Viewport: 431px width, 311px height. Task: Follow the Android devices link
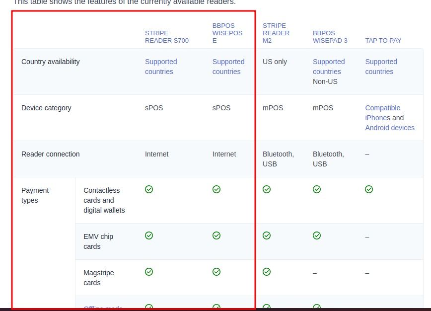tap(389, 128)
